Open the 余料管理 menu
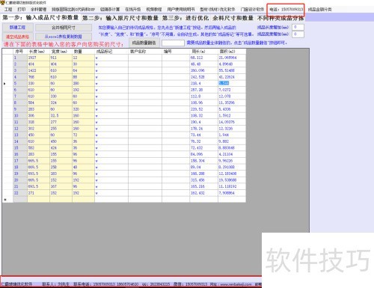 coord(39,9)
